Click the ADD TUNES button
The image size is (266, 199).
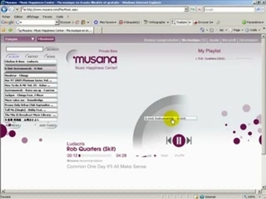[48, 125]
